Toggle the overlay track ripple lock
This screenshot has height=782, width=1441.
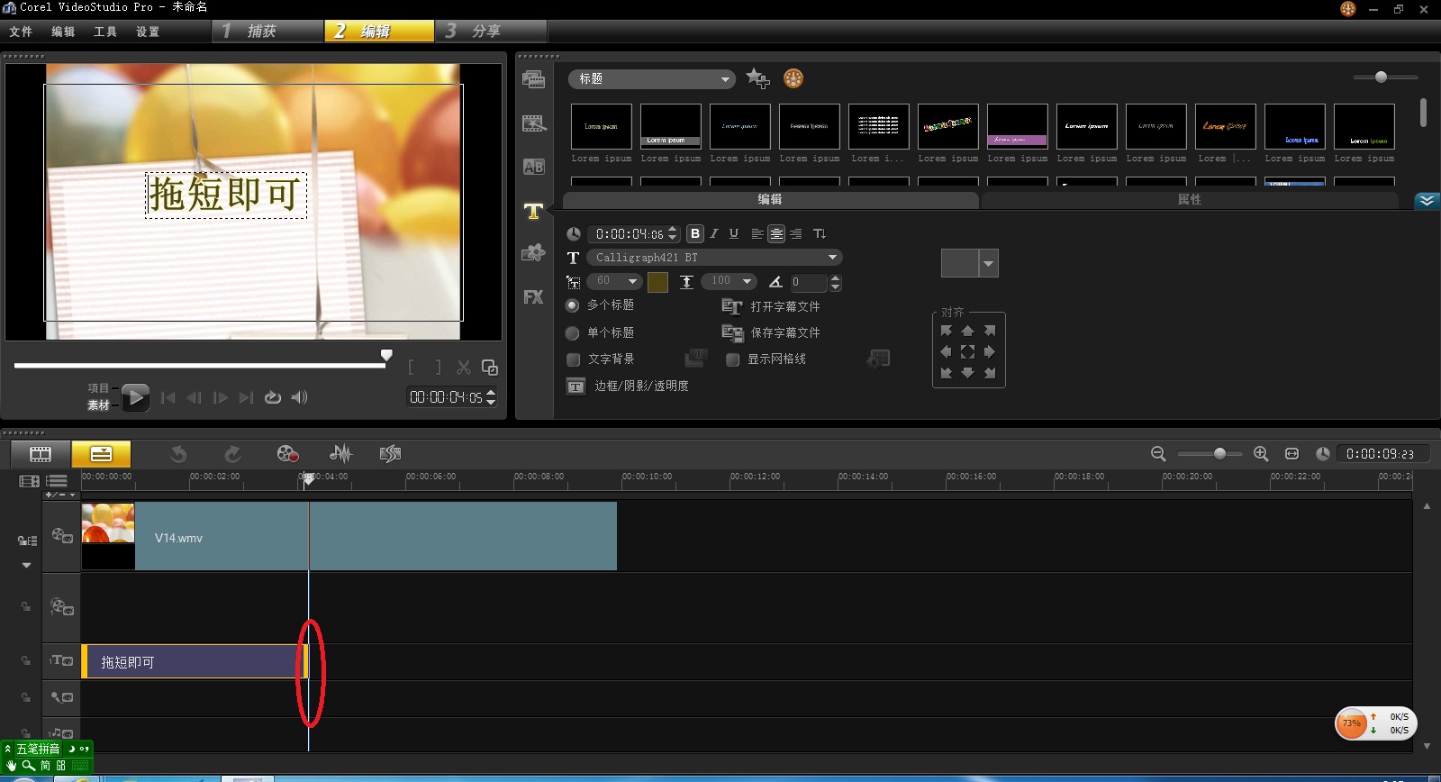(x=26, y=606)
